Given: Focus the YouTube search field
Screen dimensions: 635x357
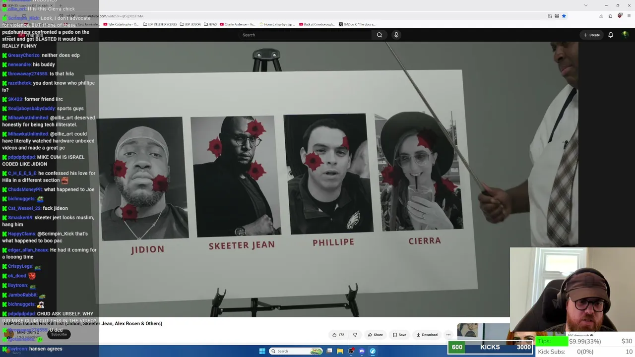Looking at the screenshot, I should point(305,35).
